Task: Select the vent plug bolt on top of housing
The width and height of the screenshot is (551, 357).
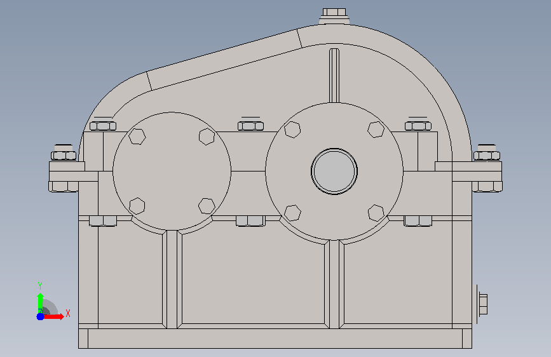Action: point(334,12)
